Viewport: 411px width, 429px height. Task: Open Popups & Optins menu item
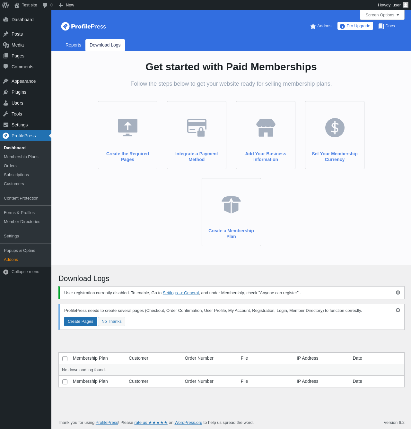tap(20, 251)
